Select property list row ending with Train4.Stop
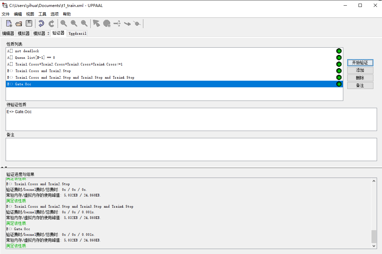The width and height of the screenshot is (382, 254). pos(174,77)
